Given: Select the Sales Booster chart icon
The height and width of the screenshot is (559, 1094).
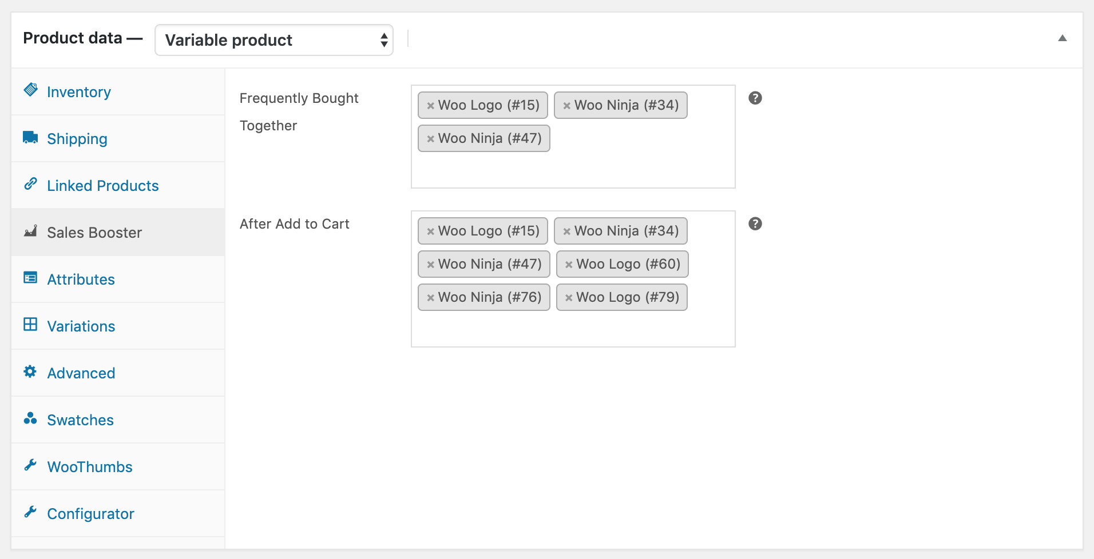Looking at the screenshot, I should pyautogui.click(x=30, y=231).
